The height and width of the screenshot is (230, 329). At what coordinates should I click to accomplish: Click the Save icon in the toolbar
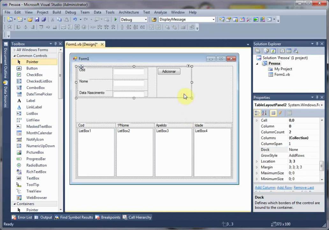pyautogui.click(x=37, y=19)
